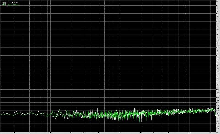
Task: Click the bottommost dB value on right axis
Action: [x=218, y=129]
